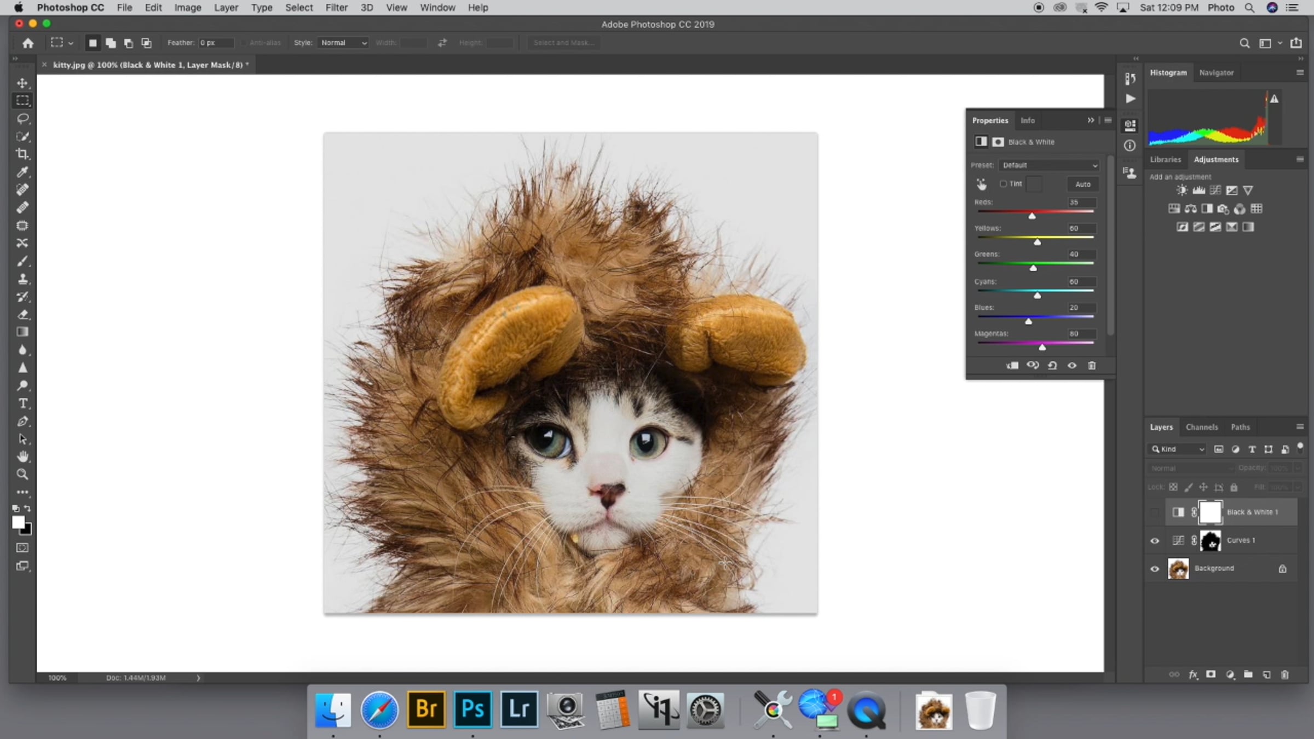Viewport: 1314px width, 739px height.
Task: Open the Style dropdown set to Normal
Action: coord(343,43)
